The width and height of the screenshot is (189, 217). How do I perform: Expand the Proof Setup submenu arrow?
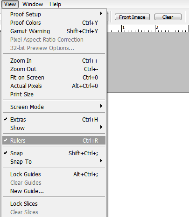point(101,14)
